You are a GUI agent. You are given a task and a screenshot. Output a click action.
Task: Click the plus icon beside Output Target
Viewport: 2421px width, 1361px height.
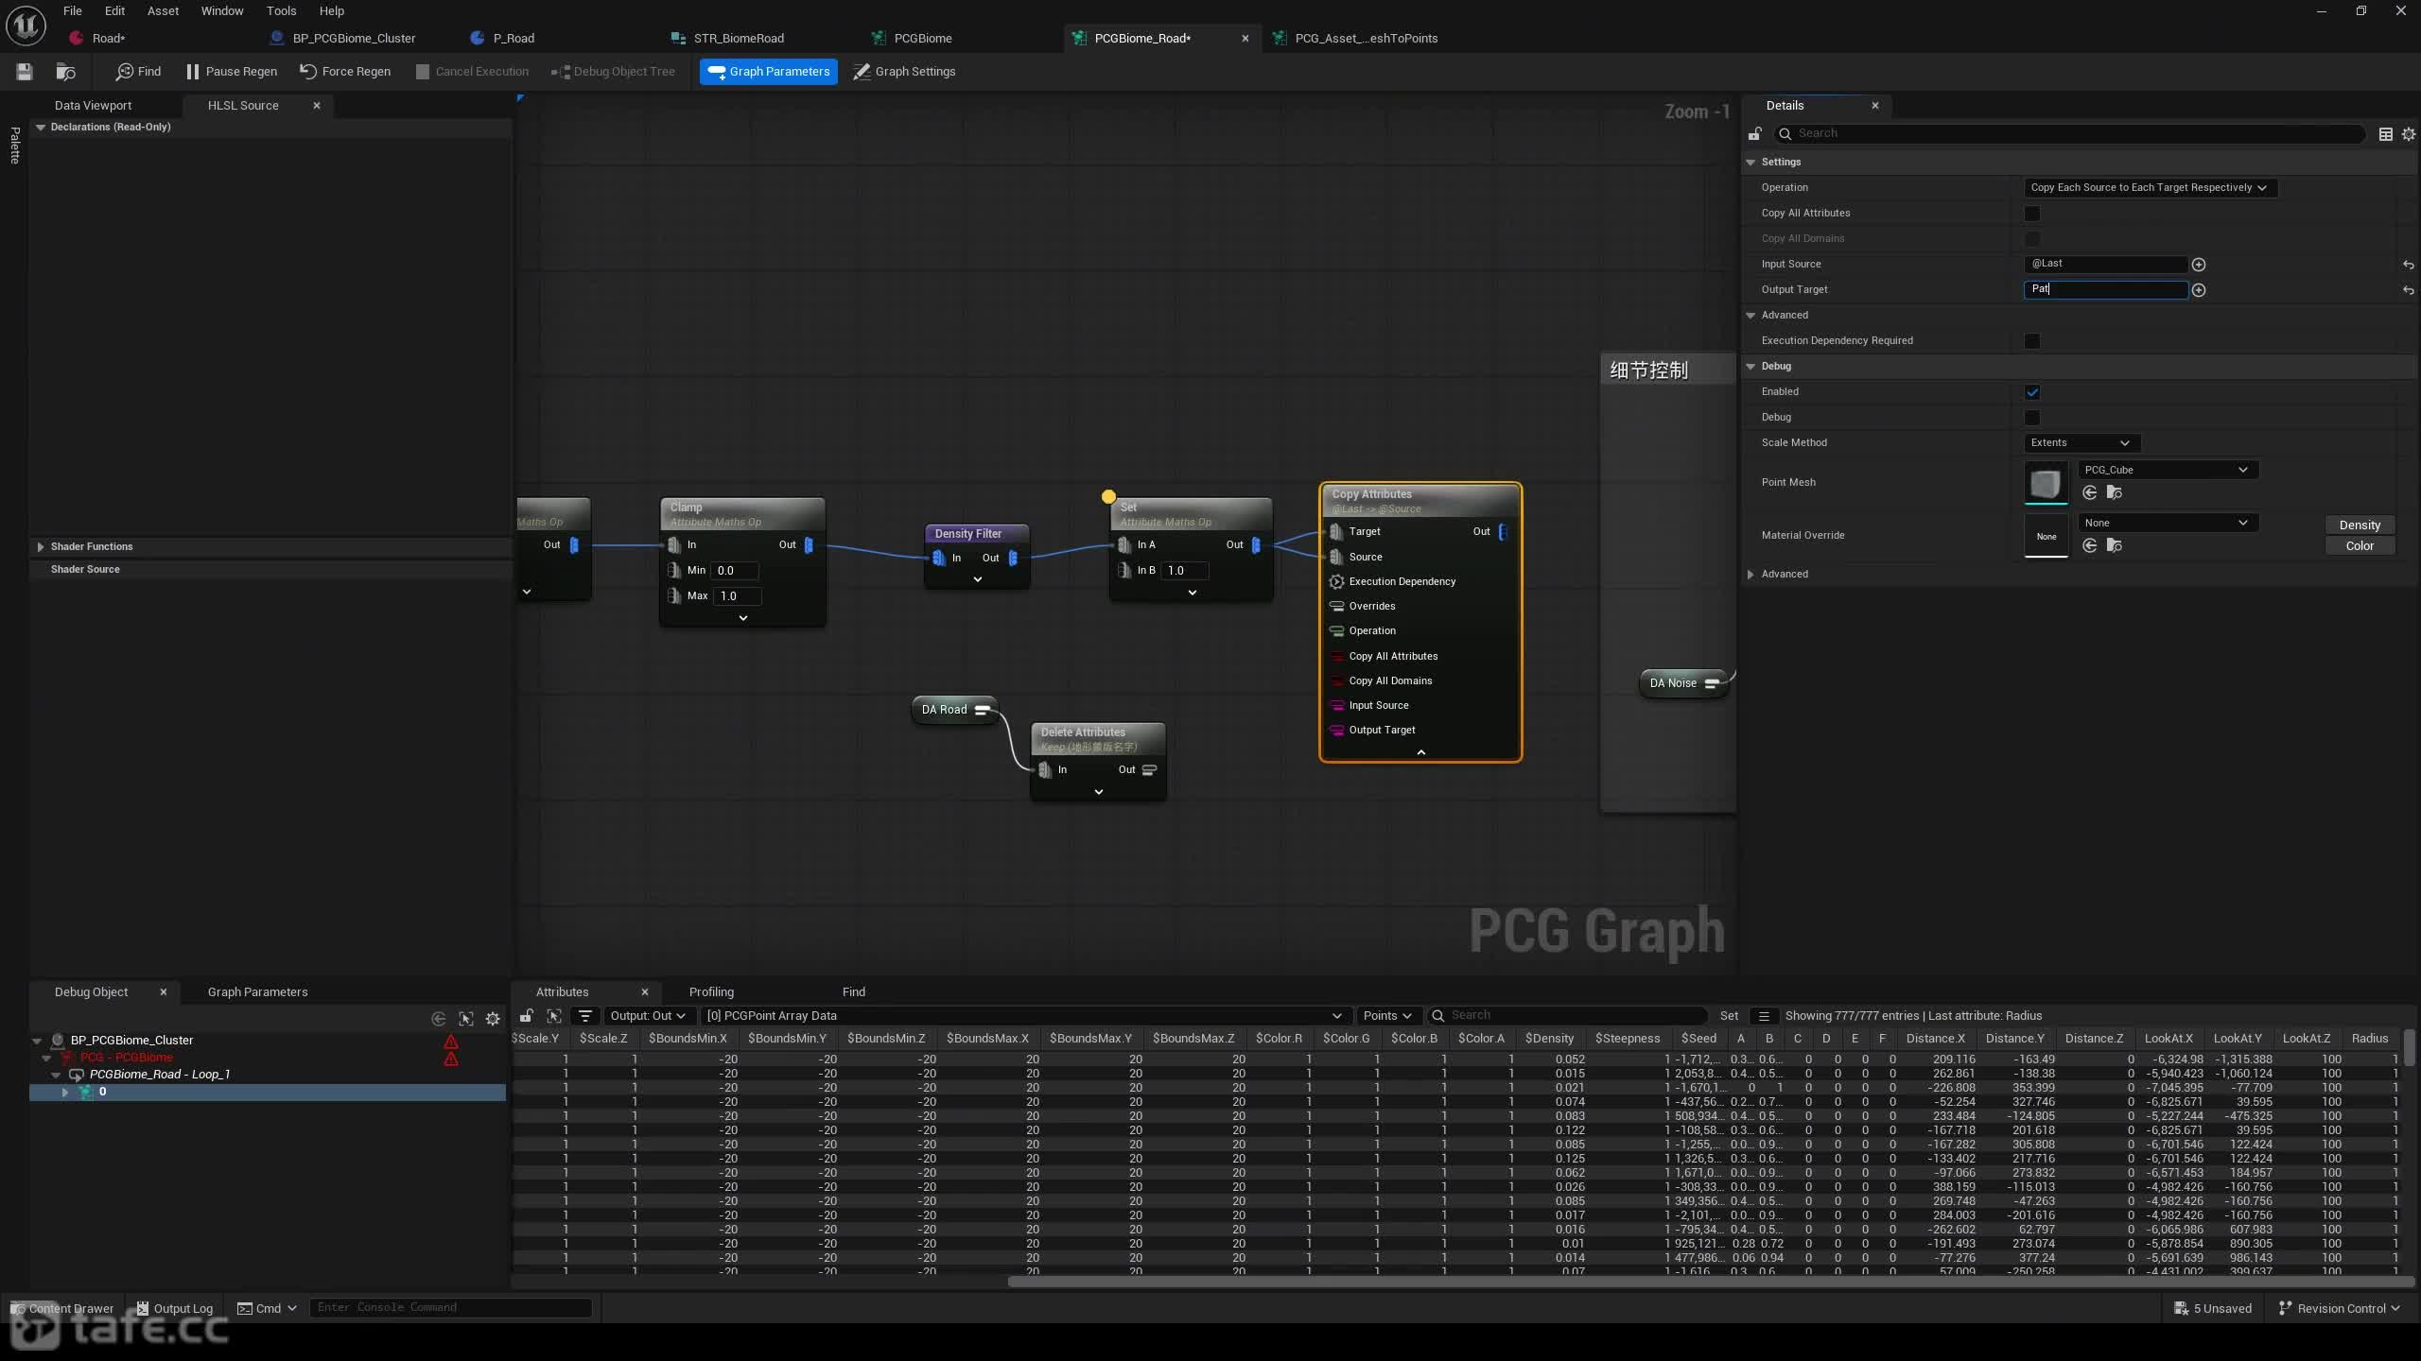click(2199, 290)
